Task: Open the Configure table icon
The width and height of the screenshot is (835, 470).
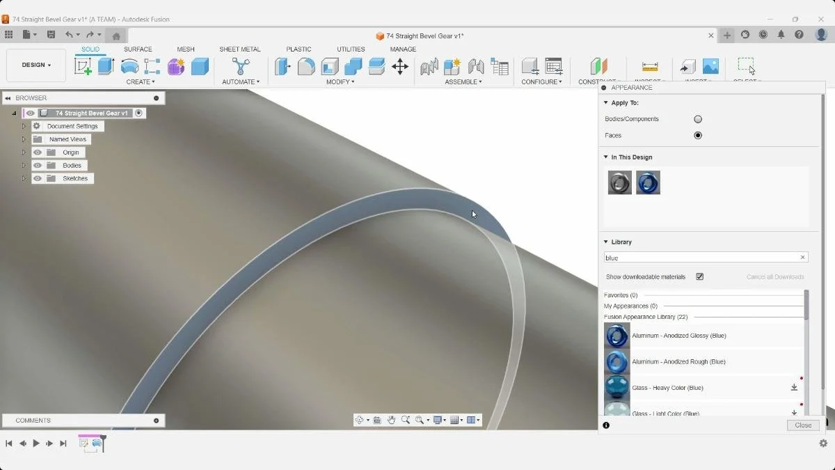Action: tap(554, 66)
